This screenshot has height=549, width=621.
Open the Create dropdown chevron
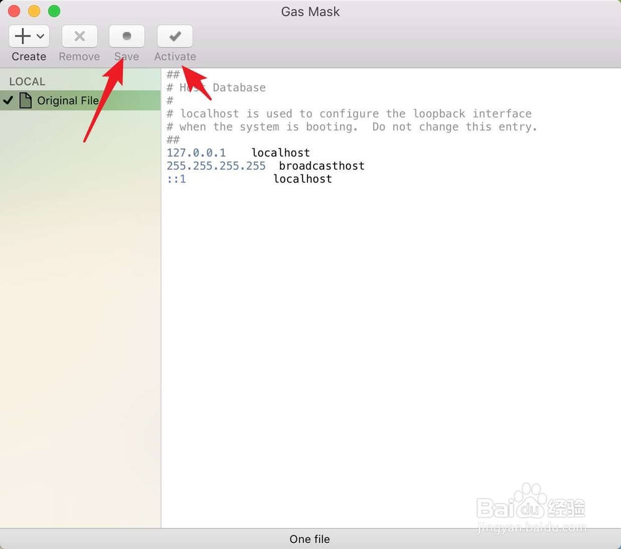pyautogui.click(x=40, y=37)
